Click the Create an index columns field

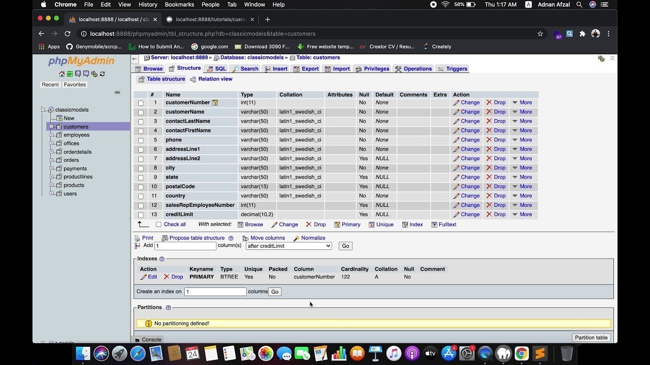215,292
